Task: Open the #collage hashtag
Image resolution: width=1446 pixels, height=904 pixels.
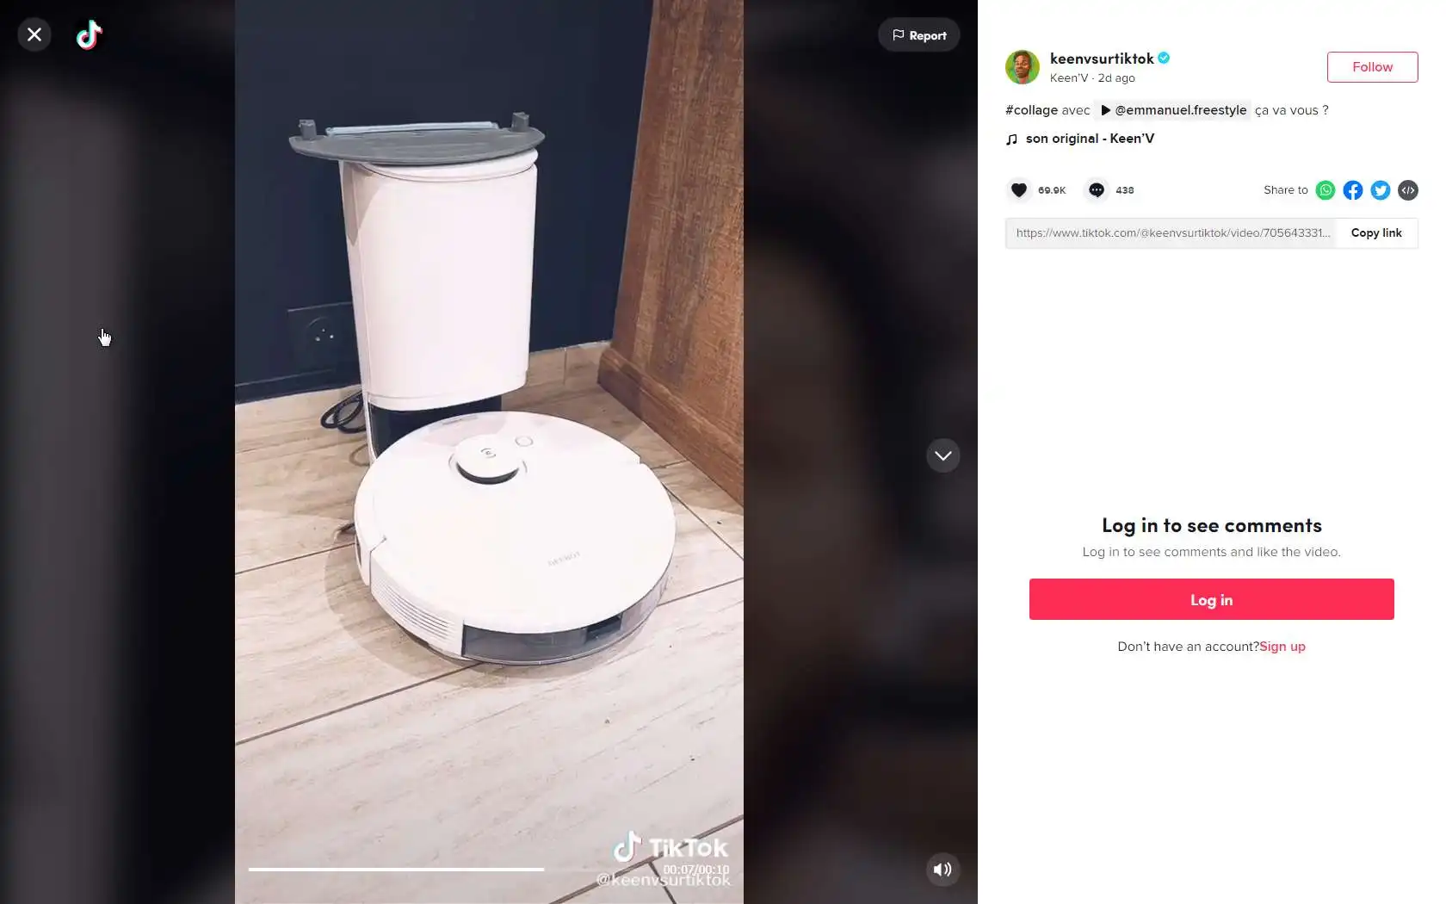Action: [1031, 110]
